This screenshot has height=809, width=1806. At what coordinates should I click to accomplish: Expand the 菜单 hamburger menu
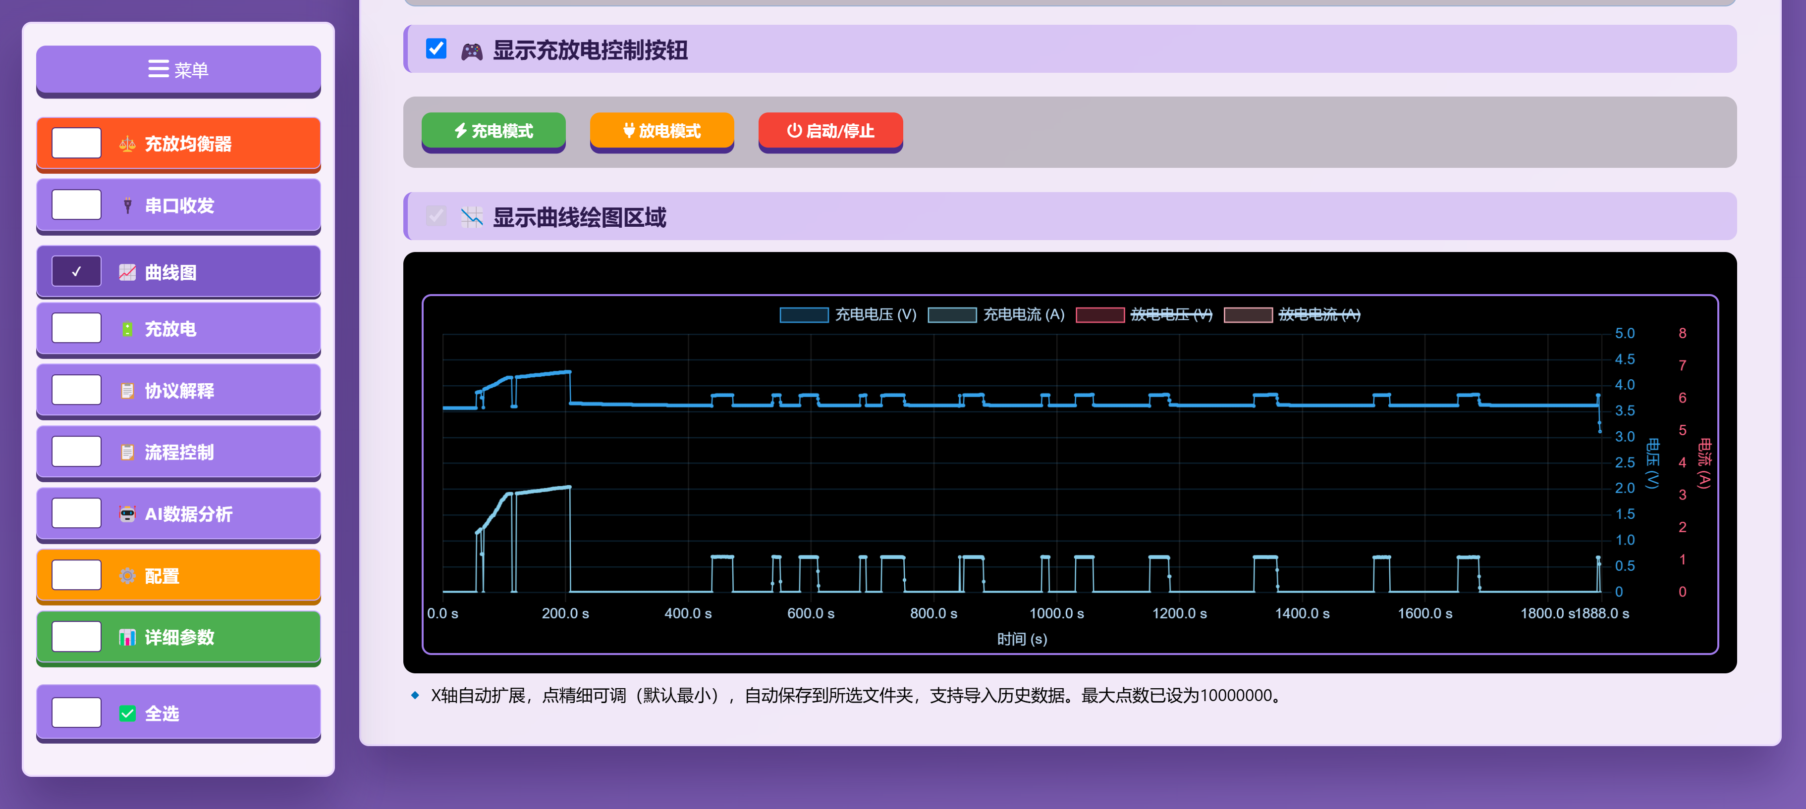point(178,70)
